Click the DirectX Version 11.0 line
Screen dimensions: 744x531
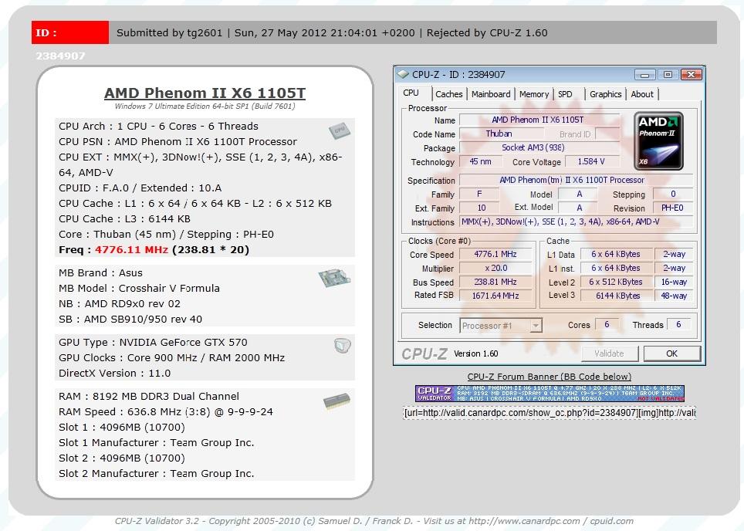(x=114, y=374)
